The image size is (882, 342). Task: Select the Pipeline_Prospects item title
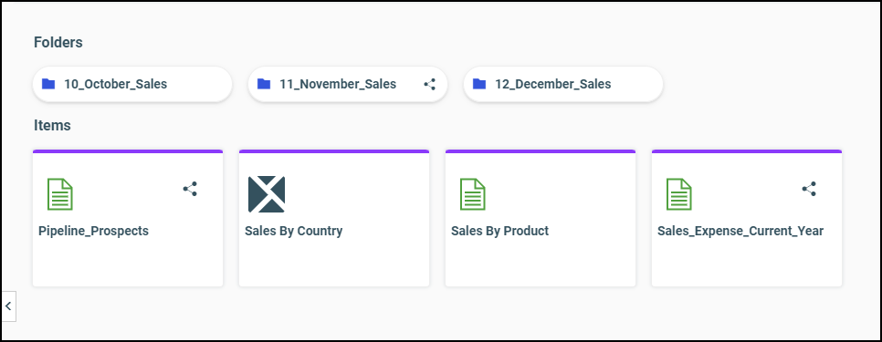click(93, 231)
